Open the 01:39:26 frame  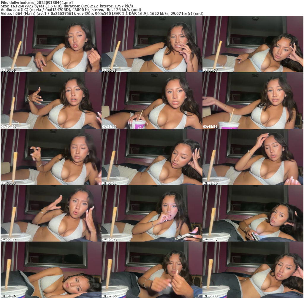pos(51,270)
